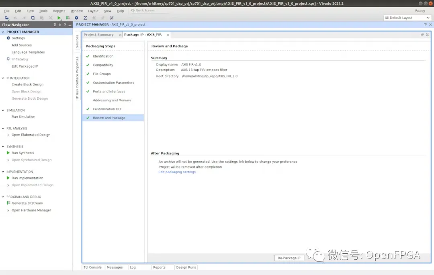The image size is (434, 275).
Task: Expand Open Hardware Manager chevron
Action: tap(8, 210)
